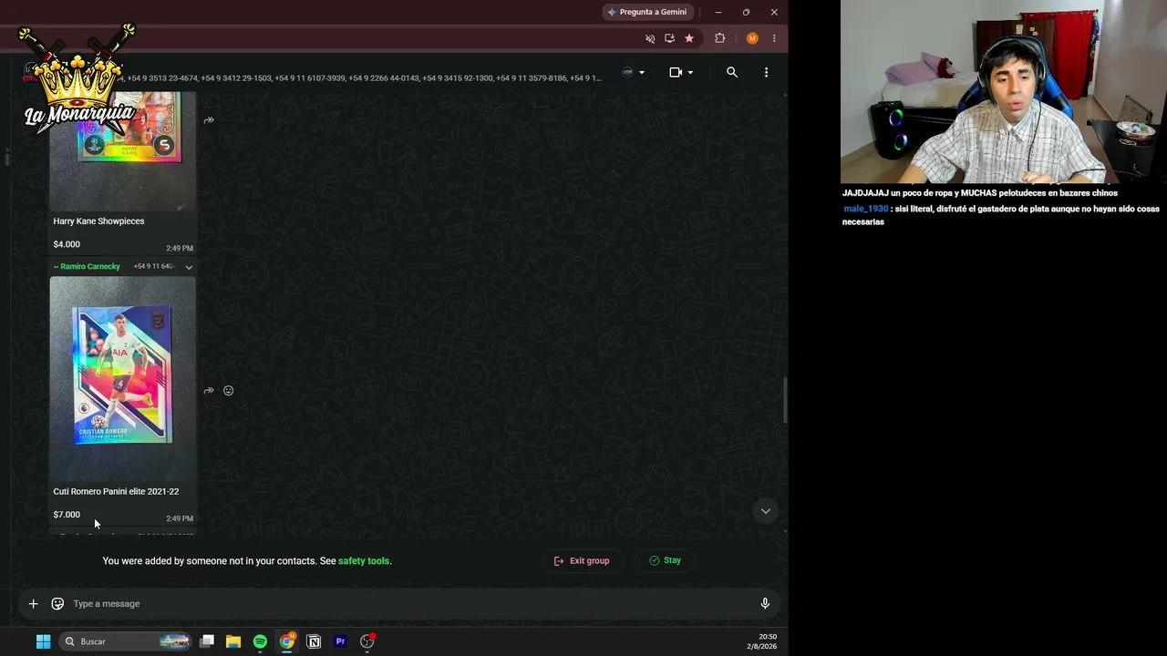
Task: Open Task View from the taskbar
Action: click(207, 641)
